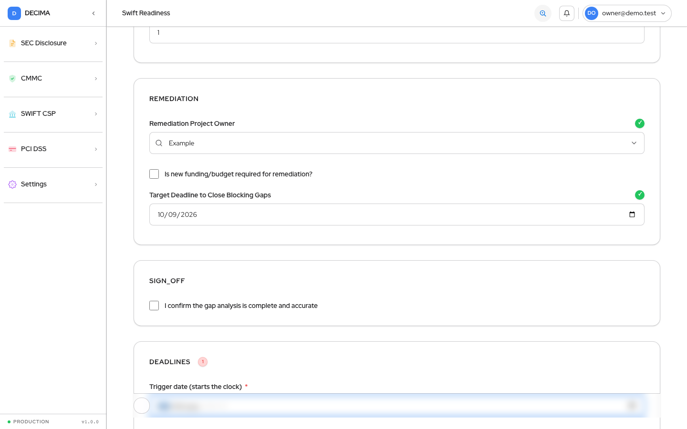Open SEC Disclosure section
687x429 pixels.
[53, 43]
